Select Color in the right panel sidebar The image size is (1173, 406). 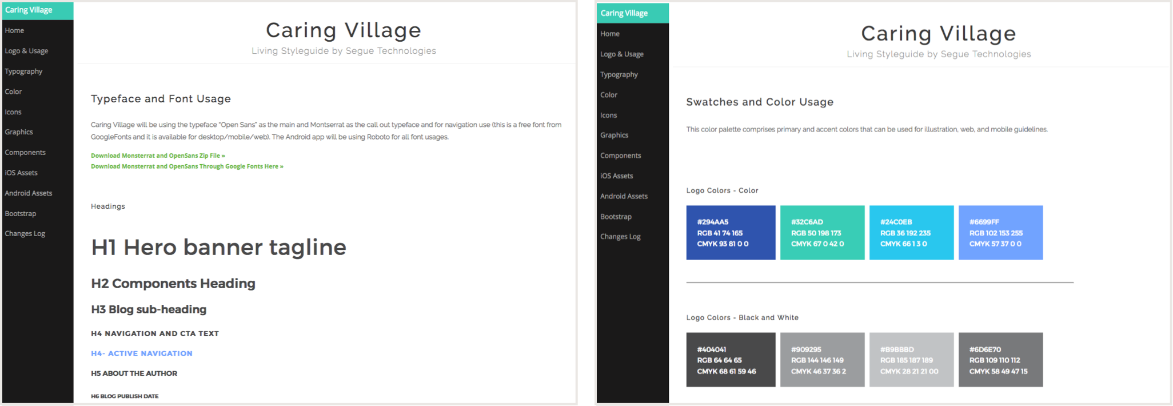(609, 95)
